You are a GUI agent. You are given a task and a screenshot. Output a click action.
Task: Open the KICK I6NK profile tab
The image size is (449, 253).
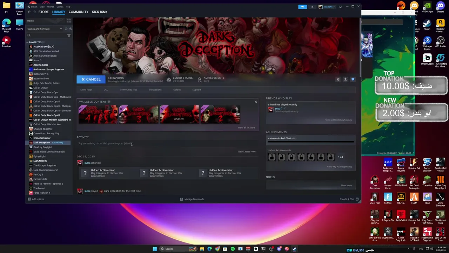[x=100, y=12]
